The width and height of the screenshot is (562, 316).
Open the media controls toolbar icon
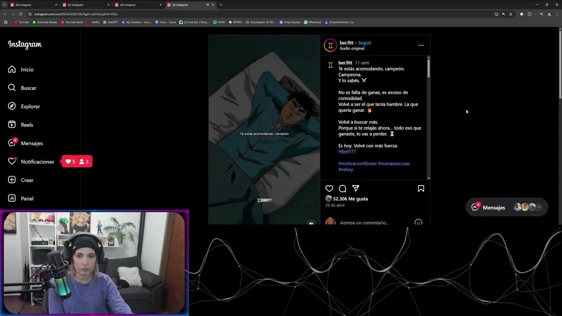[x=541, y=14]
